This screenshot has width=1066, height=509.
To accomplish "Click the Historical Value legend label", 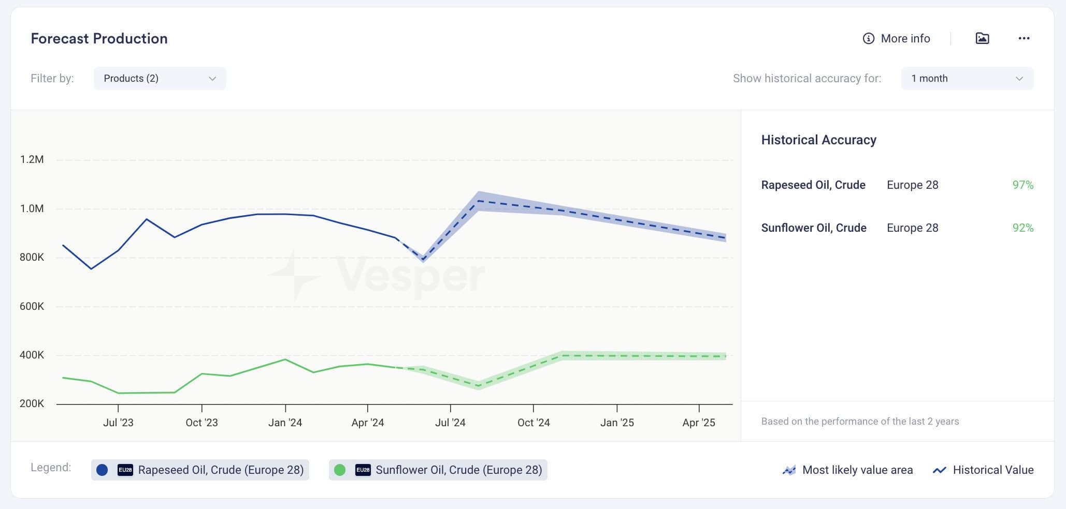I will point(993,470).
